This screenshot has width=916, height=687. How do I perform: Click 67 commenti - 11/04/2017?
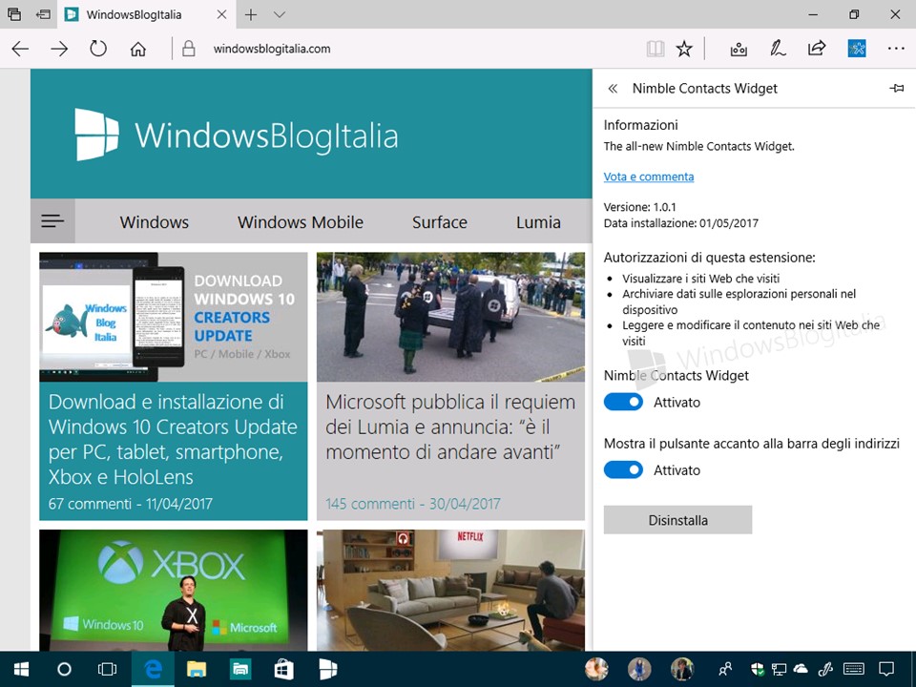click(x=131, y=504)
